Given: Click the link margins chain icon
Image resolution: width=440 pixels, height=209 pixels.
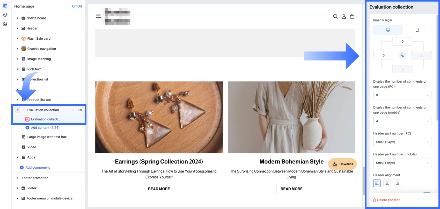Looking at the screenshot, I should [402, 55].
